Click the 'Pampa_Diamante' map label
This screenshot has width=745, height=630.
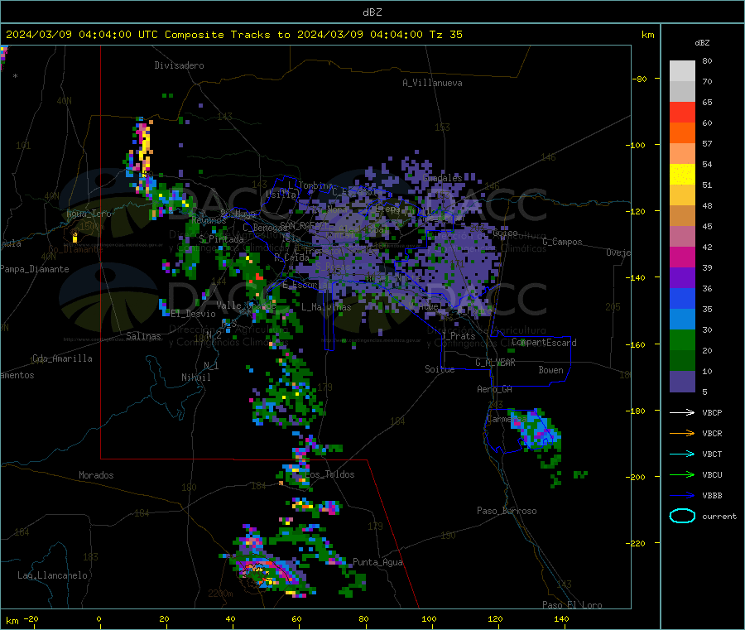(34, 269)
